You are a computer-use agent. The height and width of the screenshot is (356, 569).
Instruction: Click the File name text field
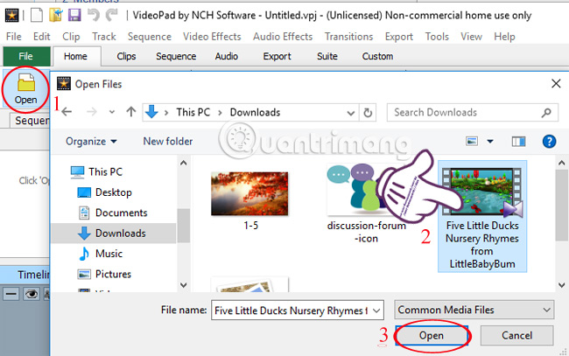point(291,311)
